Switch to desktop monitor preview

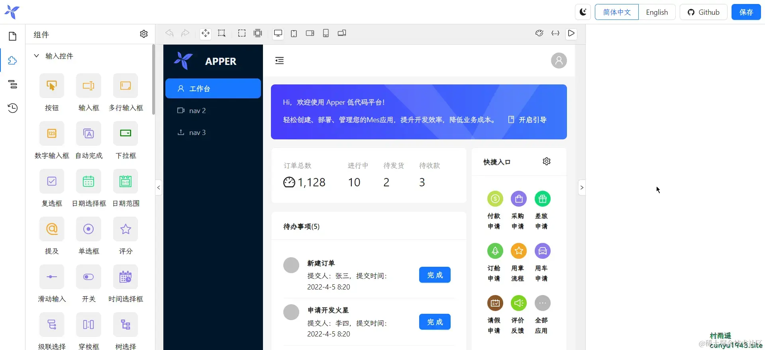click(x=278, y=33)
